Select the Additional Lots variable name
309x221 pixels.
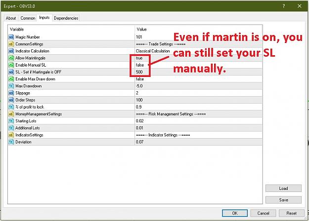point(27,128)
